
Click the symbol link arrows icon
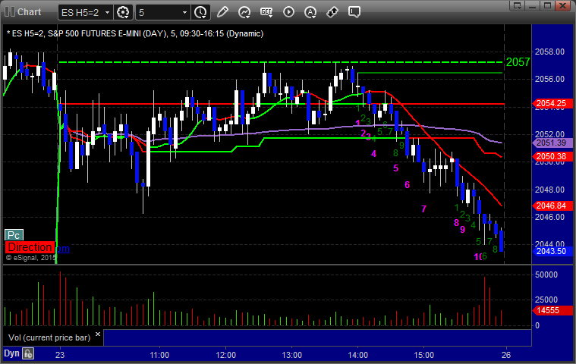tap(332, 12)
